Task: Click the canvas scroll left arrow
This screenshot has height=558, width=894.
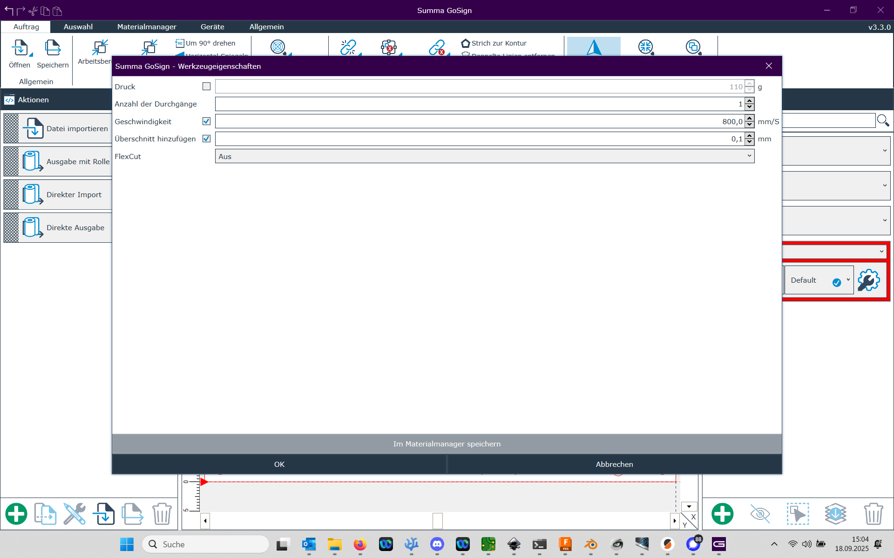Action: (205, 521)
